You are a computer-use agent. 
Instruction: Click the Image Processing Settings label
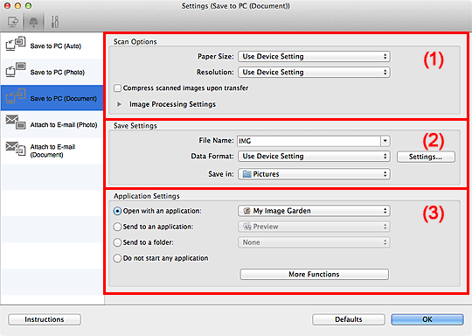point(172,104)
